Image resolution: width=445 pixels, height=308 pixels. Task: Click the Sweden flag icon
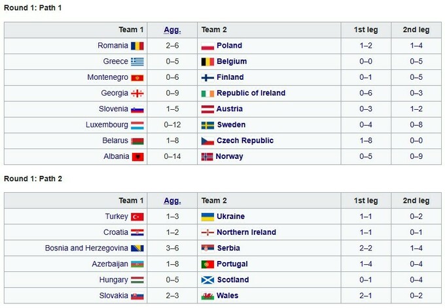207,125
